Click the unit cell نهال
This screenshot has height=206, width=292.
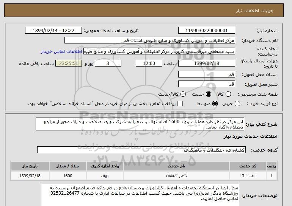tap(105, 176)
